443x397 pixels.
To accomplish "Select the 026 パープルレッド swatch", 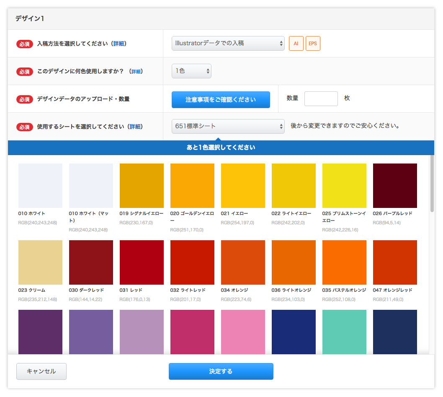I will [395, 186].
